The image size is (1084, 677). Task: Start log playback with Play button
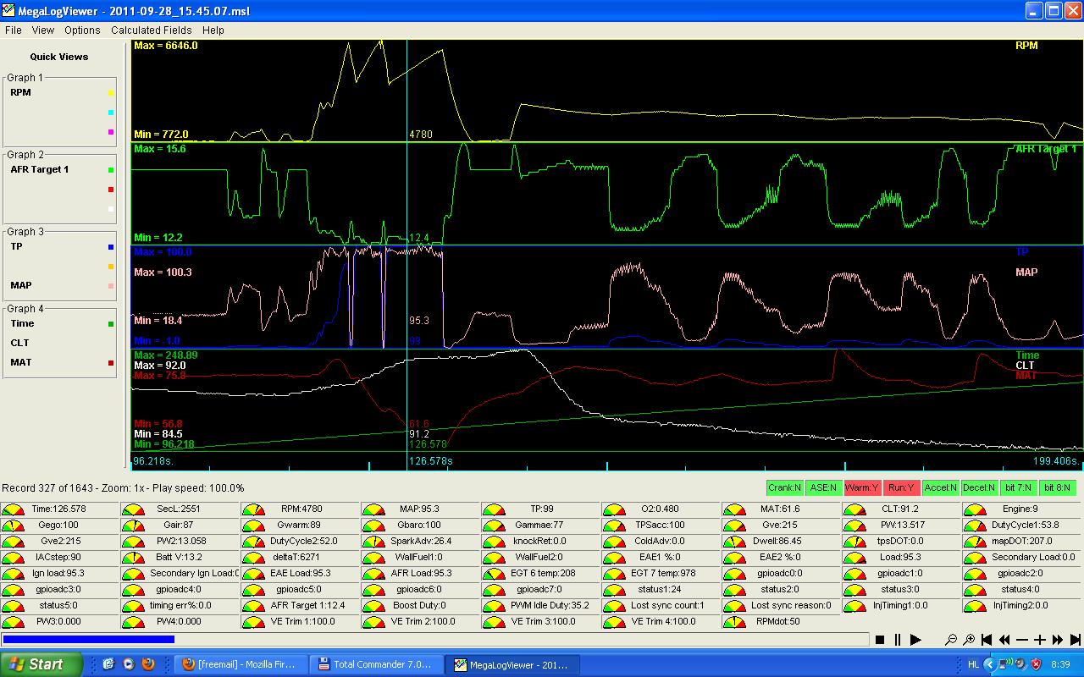pyautogui.click(x=915, y=640)
